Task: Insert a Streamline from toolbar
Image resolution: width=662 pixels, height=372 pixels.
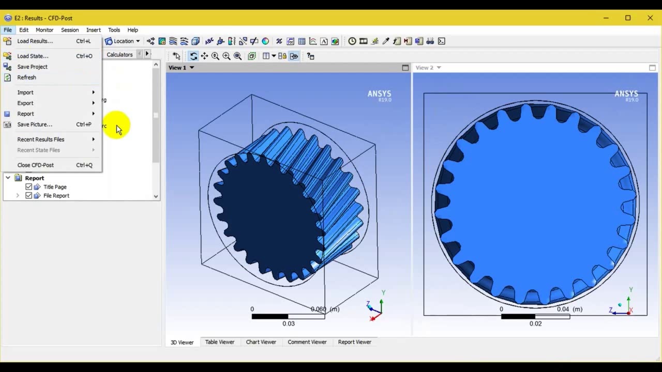Action: click(173, 41)
